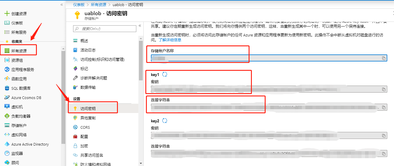Open SQL Databases (SQL 数据库) icon
The height and width of the screenshot is (166, 394).
point(7,88)
